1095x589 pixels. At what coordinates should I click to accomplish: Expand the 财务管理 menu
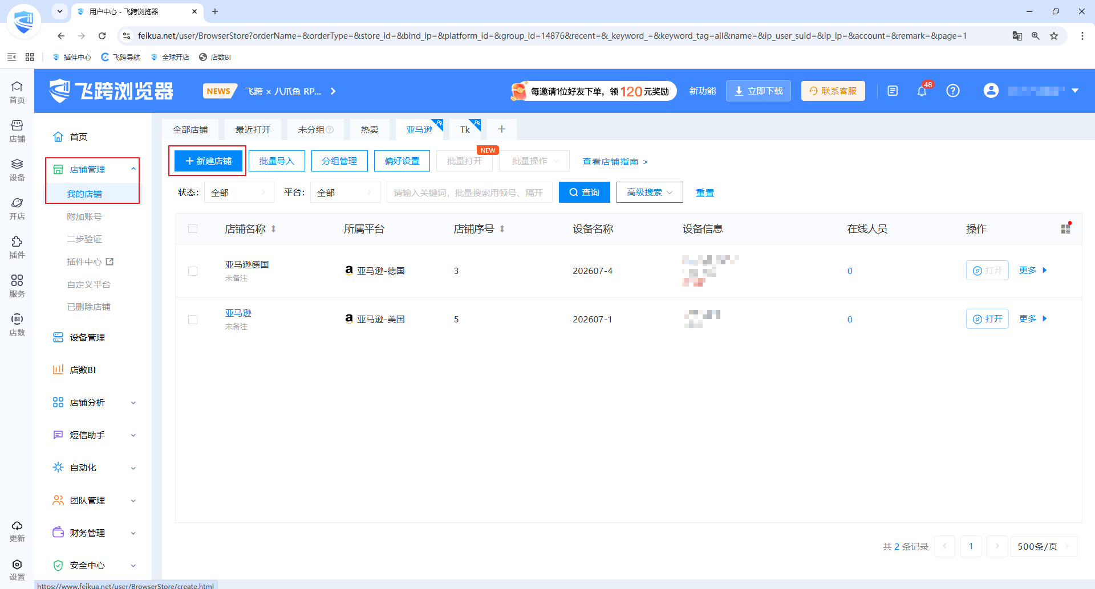(x=94, y=533)
